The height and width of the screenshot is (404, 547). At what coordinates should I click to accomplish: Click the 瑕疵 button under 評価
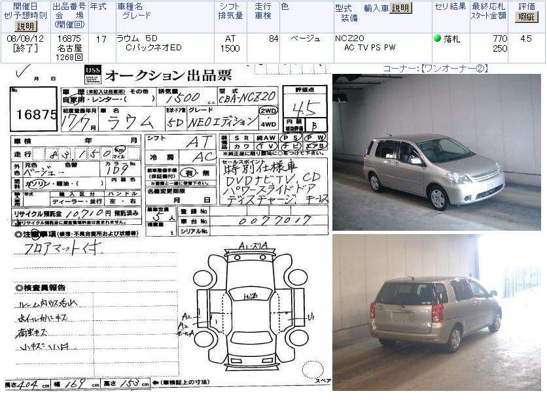(x=527, y=17)
